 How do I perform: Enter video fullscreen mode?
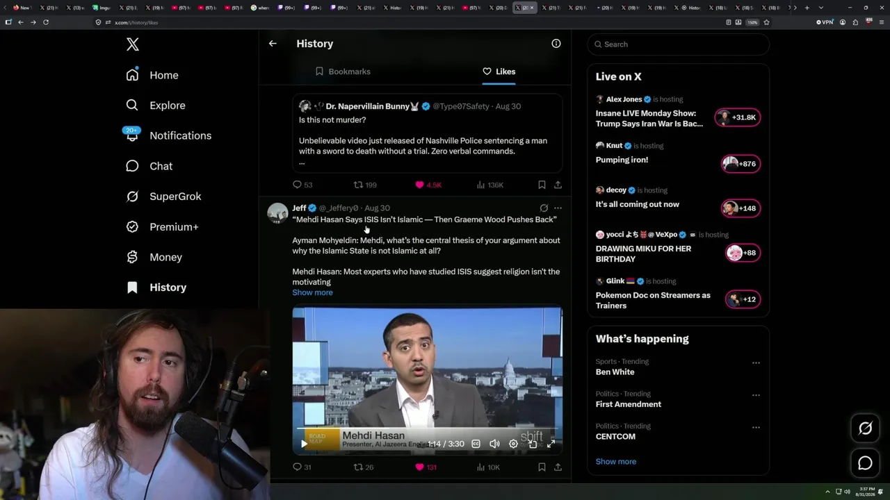(x=551, y=444)
